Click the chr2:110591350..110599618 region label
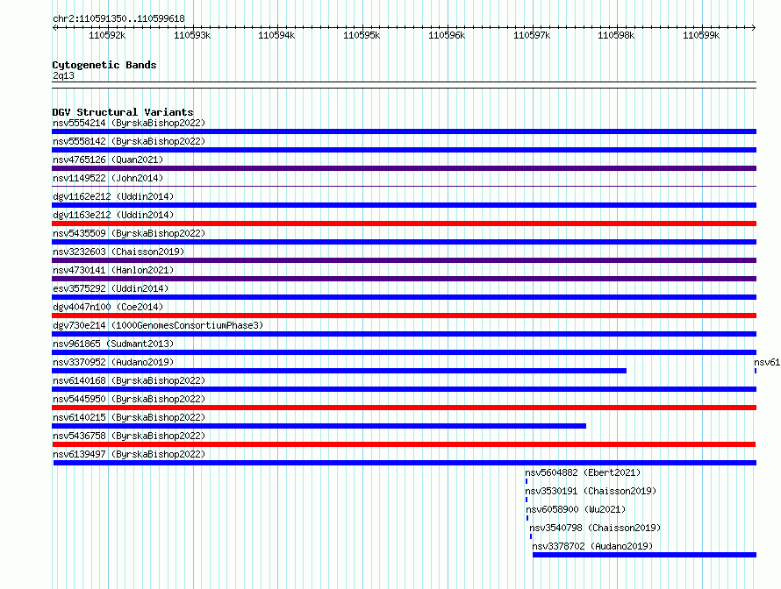781x589 pixels. click(x=118, y=18)
